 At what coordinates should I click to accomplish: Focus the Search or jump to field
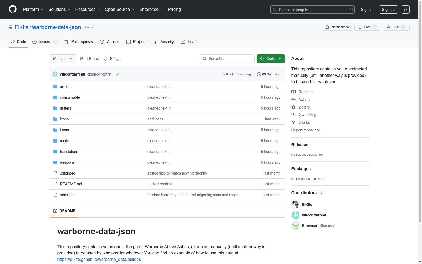(313, 10)
